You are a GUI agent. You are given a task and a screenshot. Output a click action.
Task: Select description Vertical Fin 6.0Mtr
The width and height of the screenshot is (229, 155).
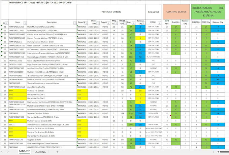52,91
